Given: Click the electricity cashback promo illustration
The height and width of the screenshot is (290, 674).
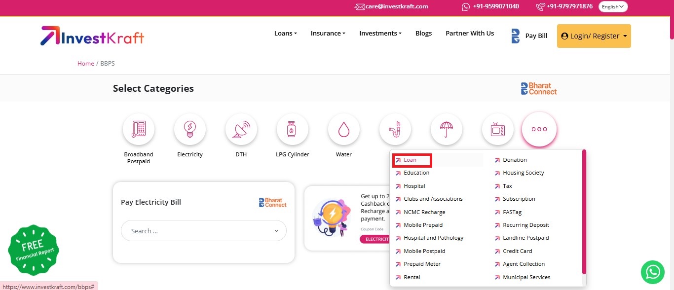Looking at the screenshot, I should (x=332, y=217).
